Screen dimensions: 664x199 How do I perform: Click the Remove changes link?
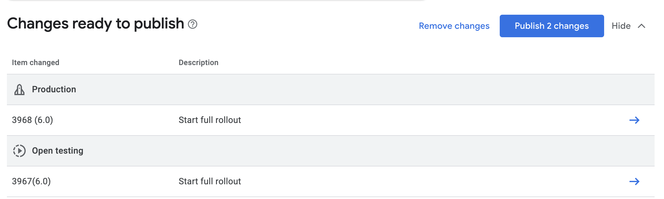click(x=454, y=26)
